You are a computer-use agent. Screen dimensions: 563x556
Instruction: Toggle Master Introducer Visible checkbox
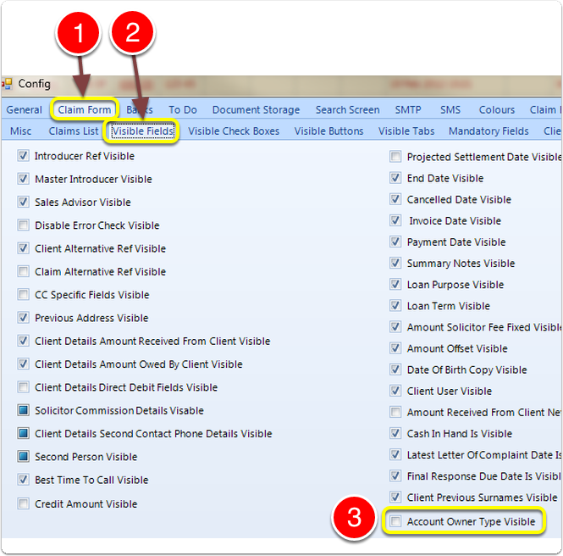(24, 179)
